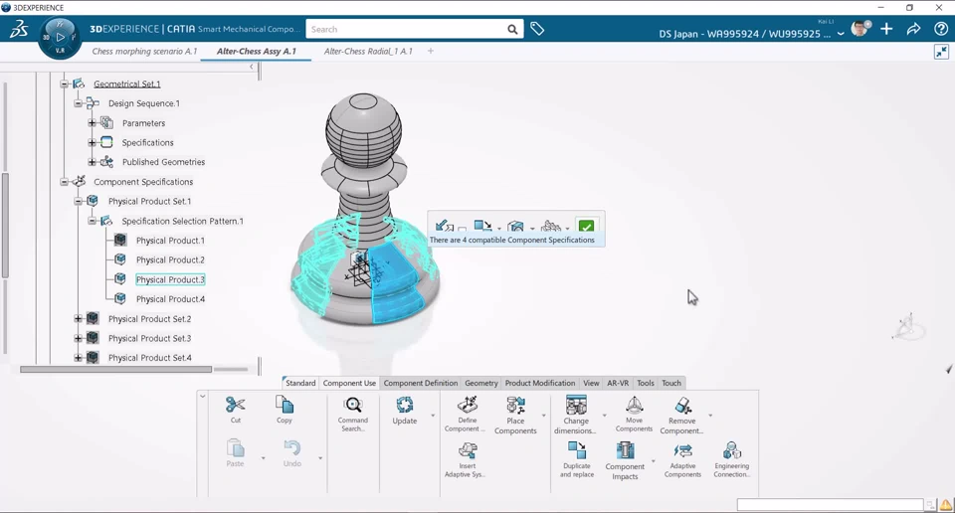Click the expand viewport icon under Help

(941, 53)
